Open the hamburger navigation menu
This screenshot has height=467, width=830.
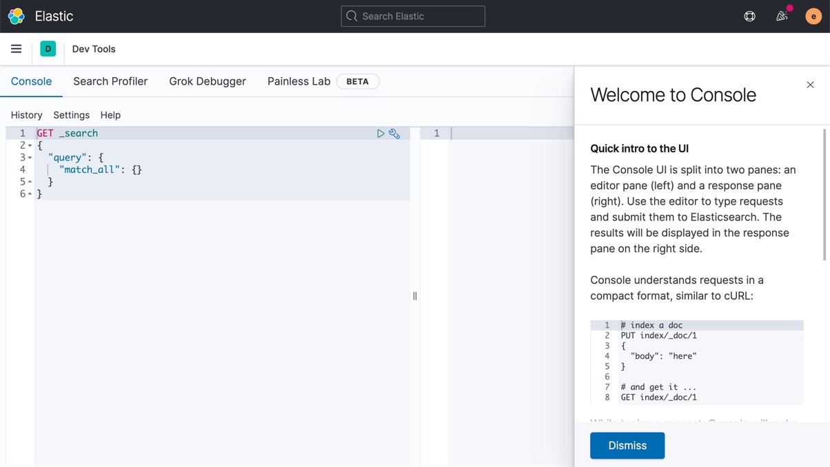point(16,49)
